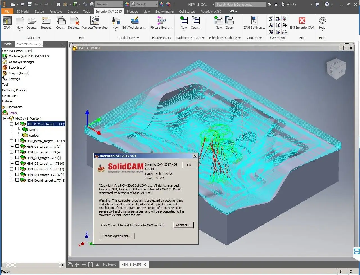
Task: Click Exit InventorCAM red X icon
Action: click(302, 21)
